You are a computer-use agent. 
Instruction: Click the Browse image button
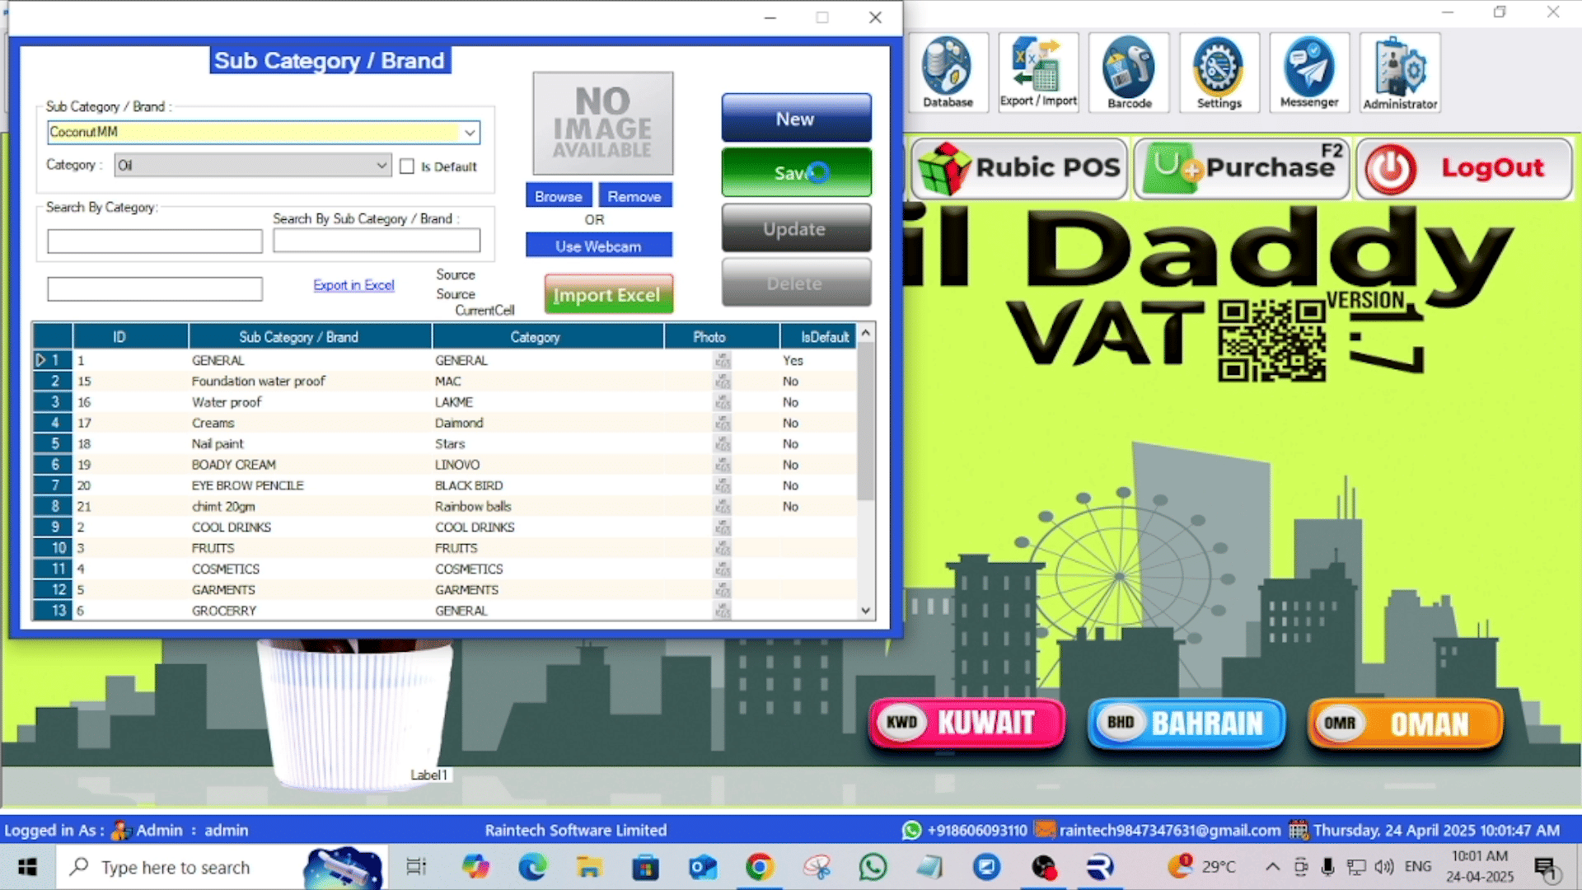(559, 196)
